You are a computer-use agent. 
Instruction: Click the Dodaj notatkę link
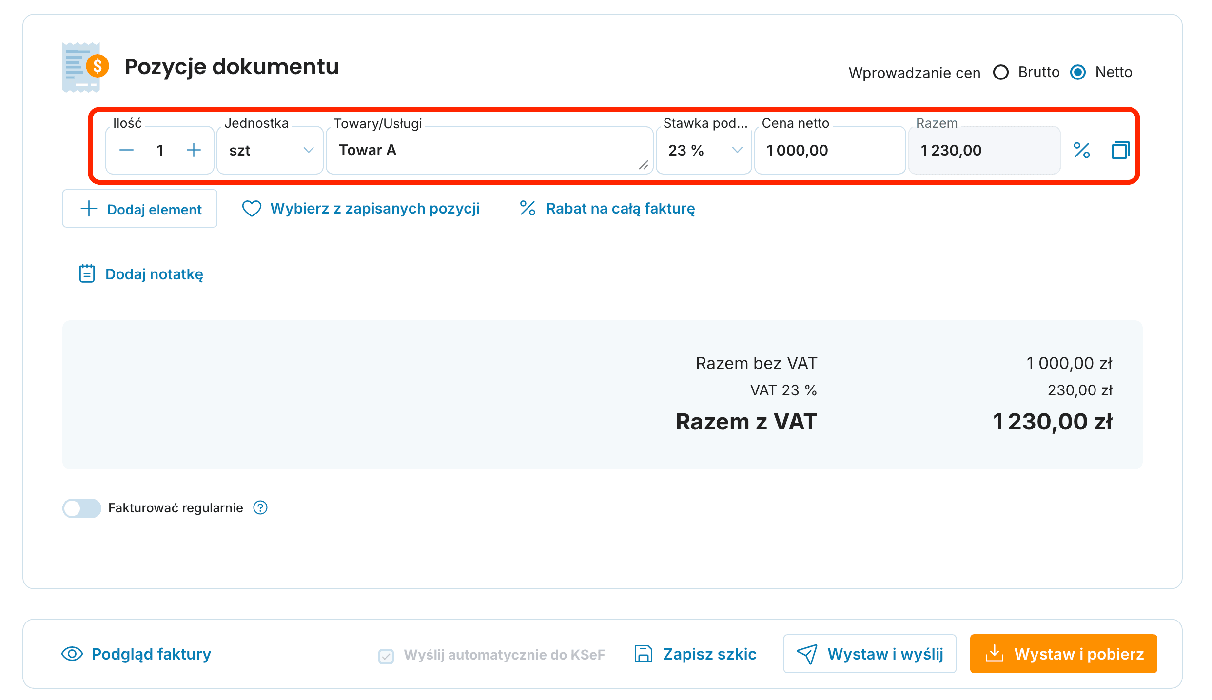tap(141, 274)
